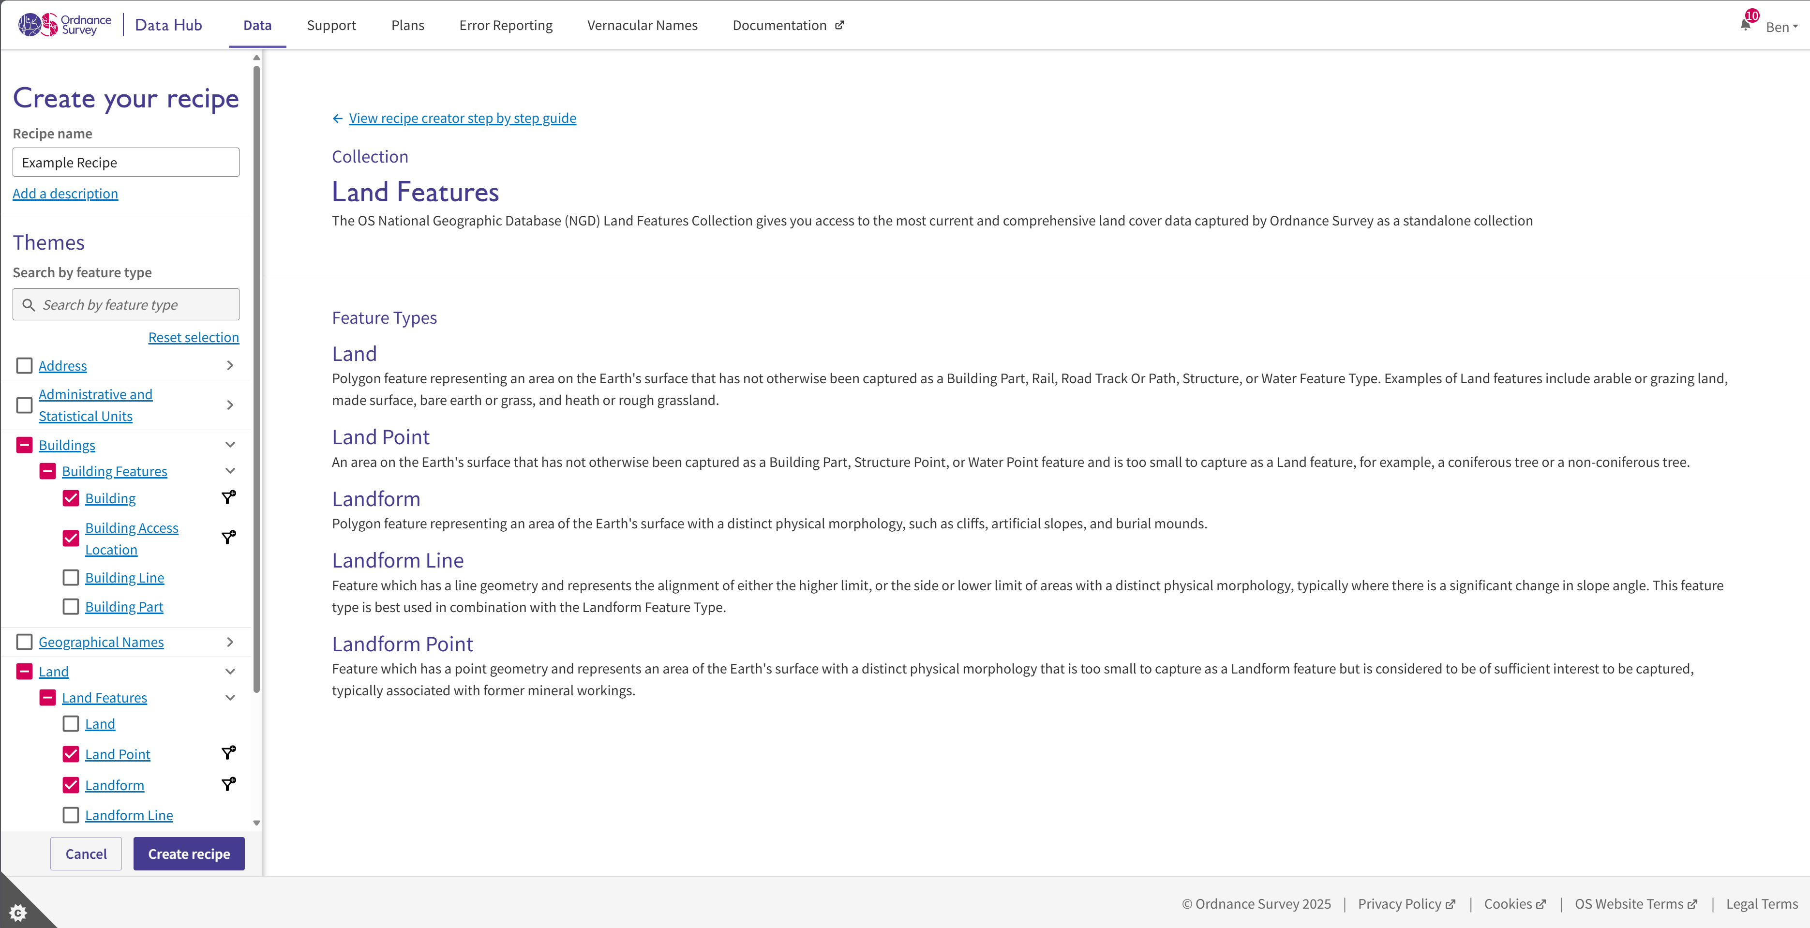Uncheck the Building feature type
The width and height of the screenshot is (1810, 928).
pyautogui.click(x=70, y=497)
